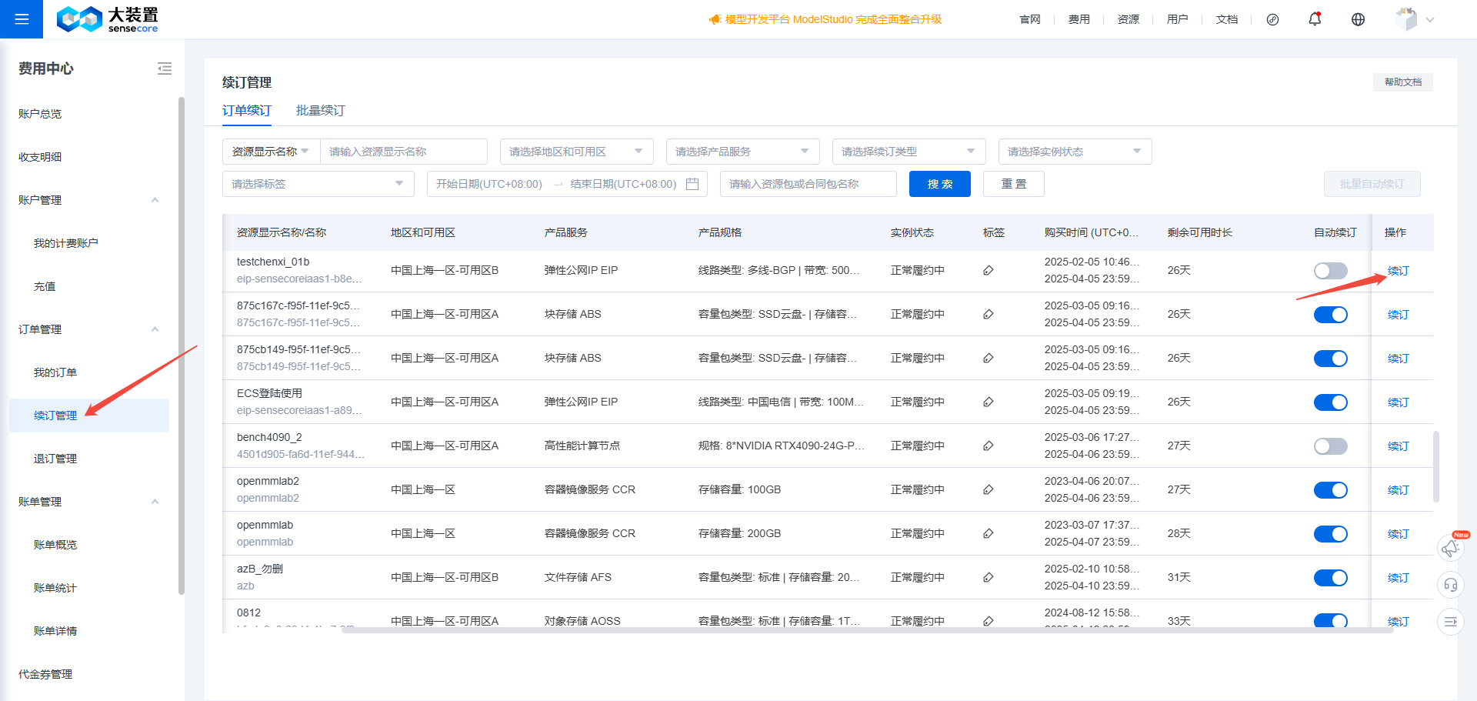
Task: Open 资源显示名称 search-type dropdown
Action: (x=271, y=152)
